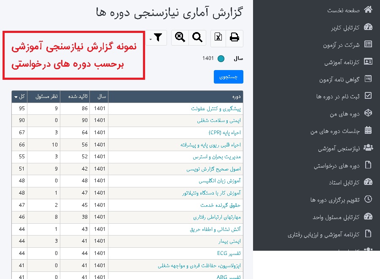Open course link مهارتهای ارتباطی رفتاری
380x279 pixels.
point(217,217)
